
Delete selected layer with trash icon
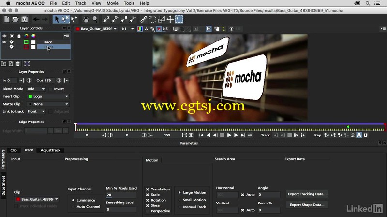tap(18, 64)
